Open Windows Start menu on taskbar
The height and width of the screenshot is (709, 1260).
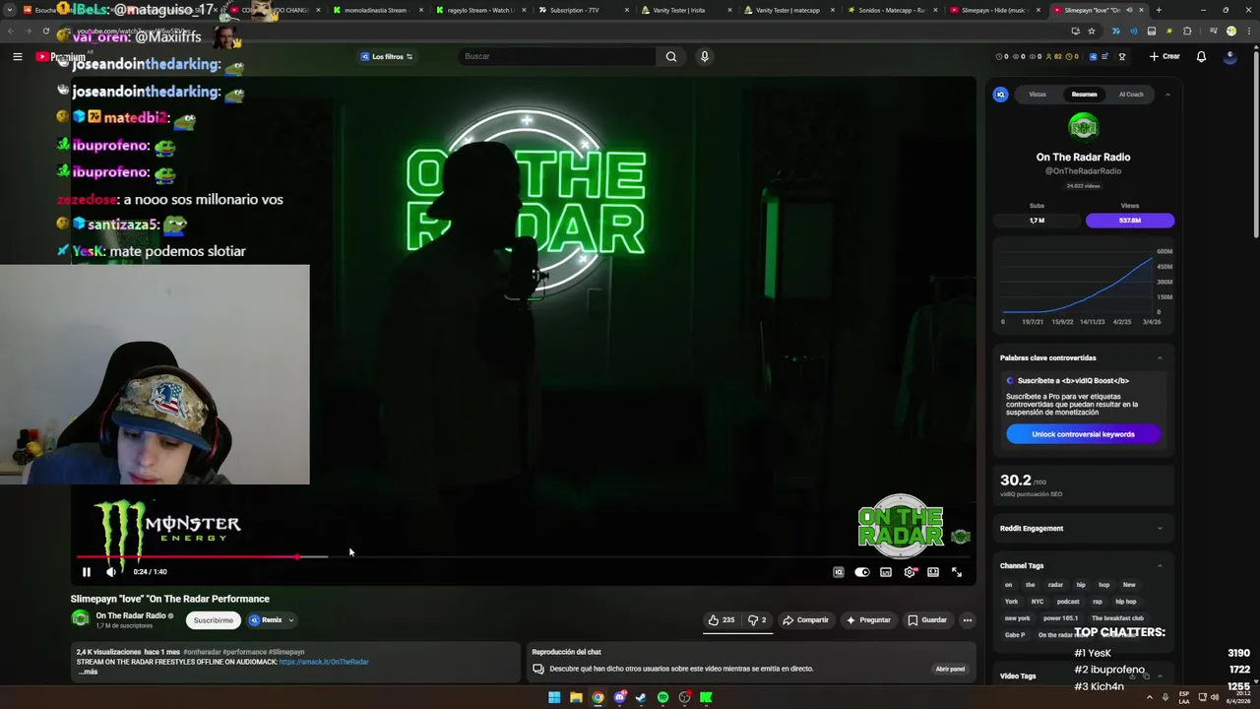pos(554,697)
